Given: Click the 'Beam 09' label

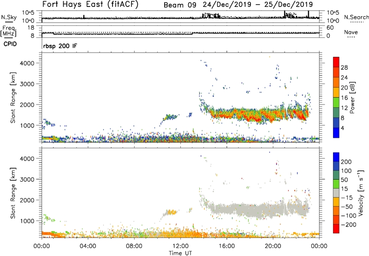Looking at the screenshot, I should [x=180, y=5].
